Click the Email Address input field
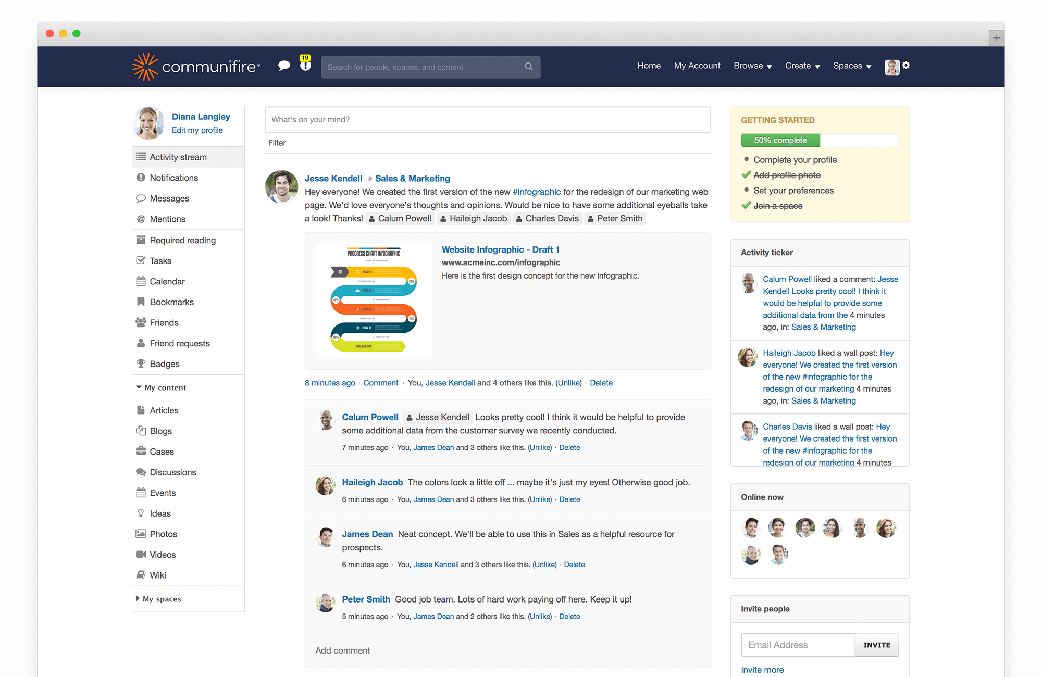Viewport: 1042px width, 677px height. coord(797,645)
